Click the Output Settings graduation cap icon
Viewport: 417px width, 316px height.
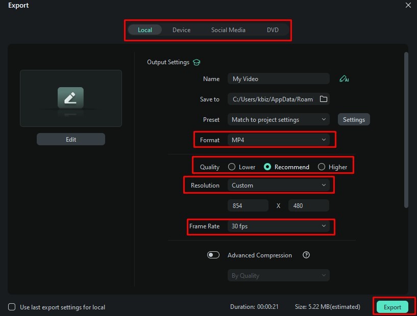(197, 62)
